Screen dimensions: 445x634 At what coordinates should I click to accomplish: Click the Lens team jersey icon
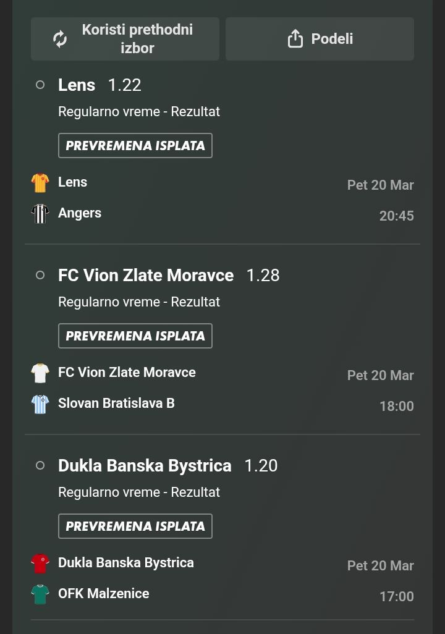[40, 183]
